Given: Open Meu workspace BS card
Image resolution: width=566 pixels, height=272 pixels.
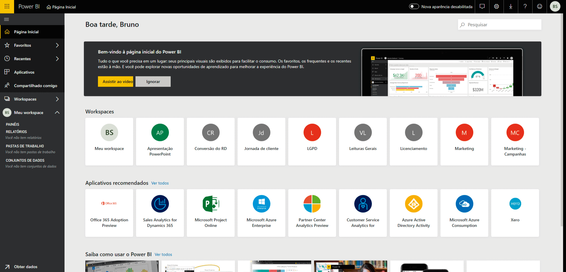Looking at the screenshot, I should tap(109, 142).
